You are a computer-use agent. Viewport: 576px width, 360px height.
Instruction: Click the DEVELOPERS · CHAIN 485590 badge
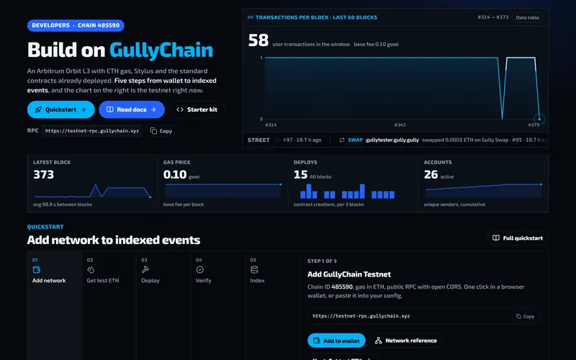tap(76, 25)
